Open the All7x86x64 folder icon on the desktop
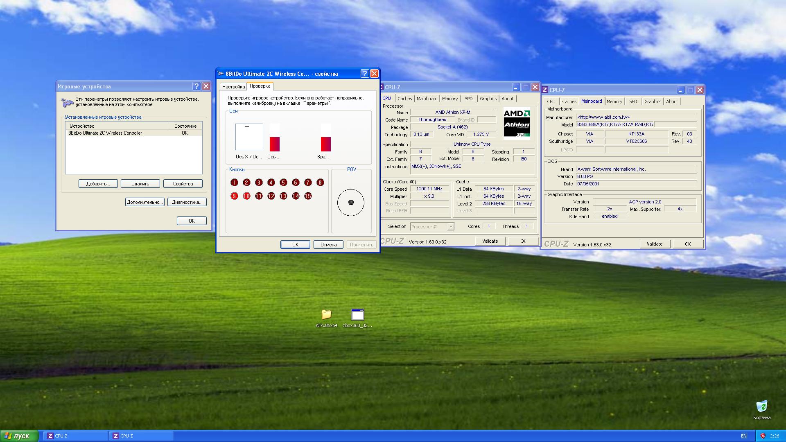The height and width of the screenshot is (442, 786). [x=326, y=315]
